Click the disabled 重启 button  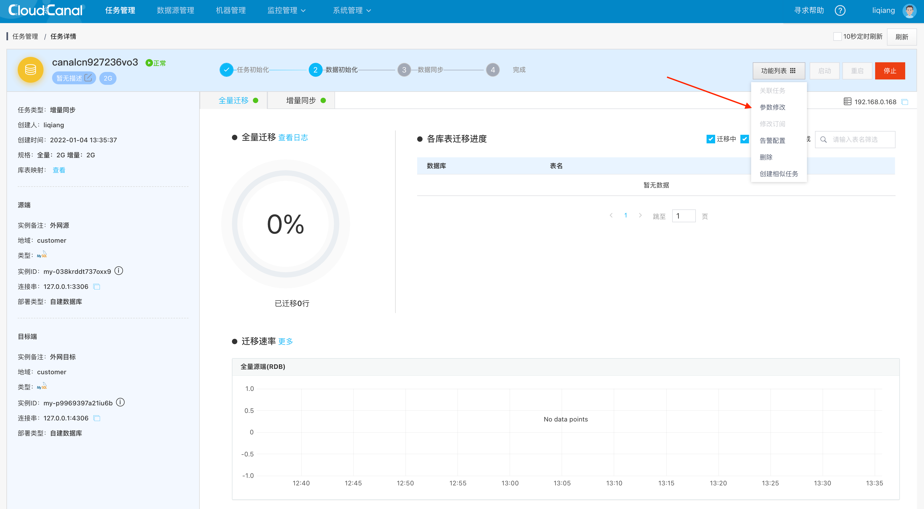857,71
